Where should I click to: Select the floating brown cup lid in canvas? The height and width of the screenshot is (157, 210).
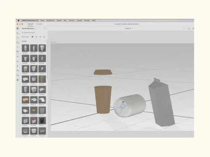103,72
